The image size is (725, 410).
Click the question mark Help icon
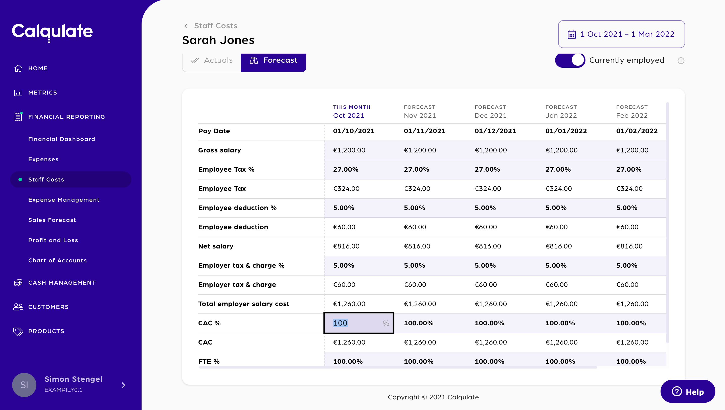click(677, 391)
